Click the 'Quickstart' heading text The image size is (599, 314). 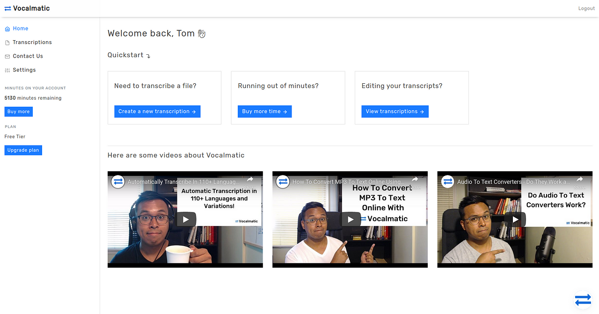point(125,55)
